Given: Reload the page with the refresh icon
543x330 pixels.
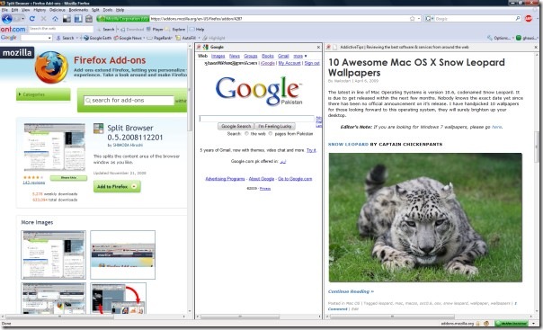Looking at the screenshot, I should (31, 19).
